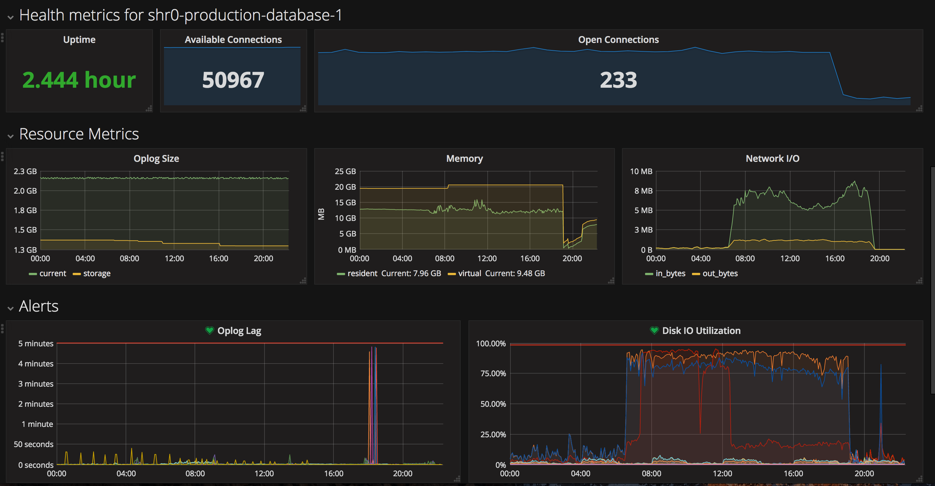Click the Network I/O panel title
Image resolution: width=935 pixels, height=486 pixels.
[x=772, y=159]
